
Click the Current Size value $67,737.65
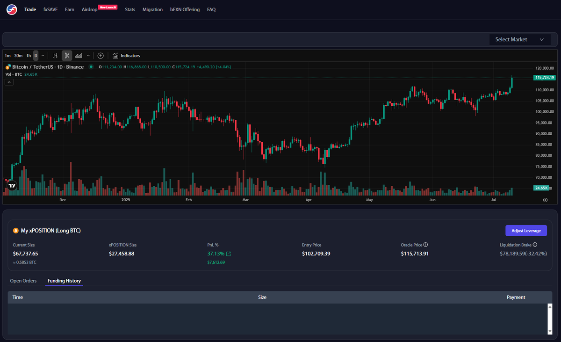[x=26, y=254]
